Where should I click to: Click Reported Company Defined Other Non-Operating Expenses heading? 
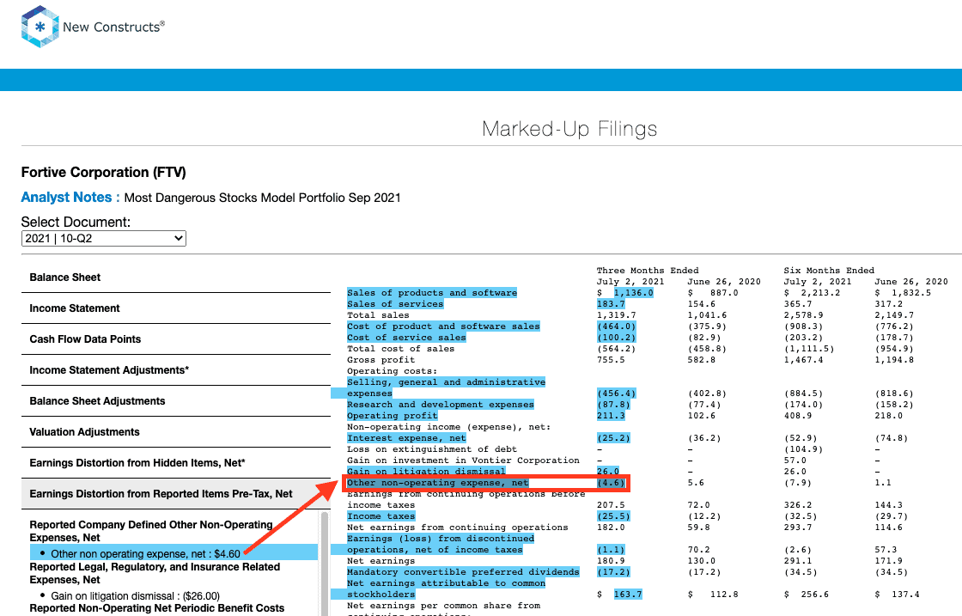[x=151, y=531]
